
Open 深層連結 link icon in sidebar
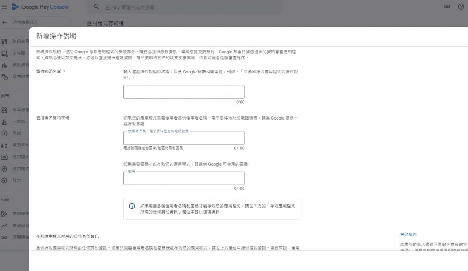click(x=5, y=237)
